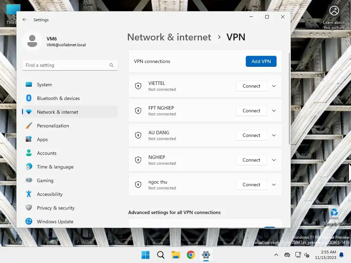Click the Time & language clock icon

coord(29,167)
